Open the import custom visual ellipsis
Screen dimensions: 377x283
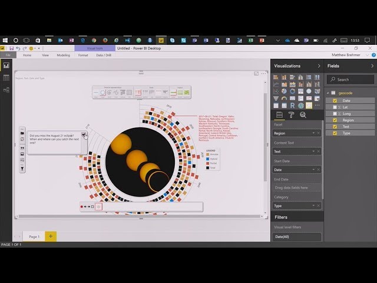pos(317,106)
